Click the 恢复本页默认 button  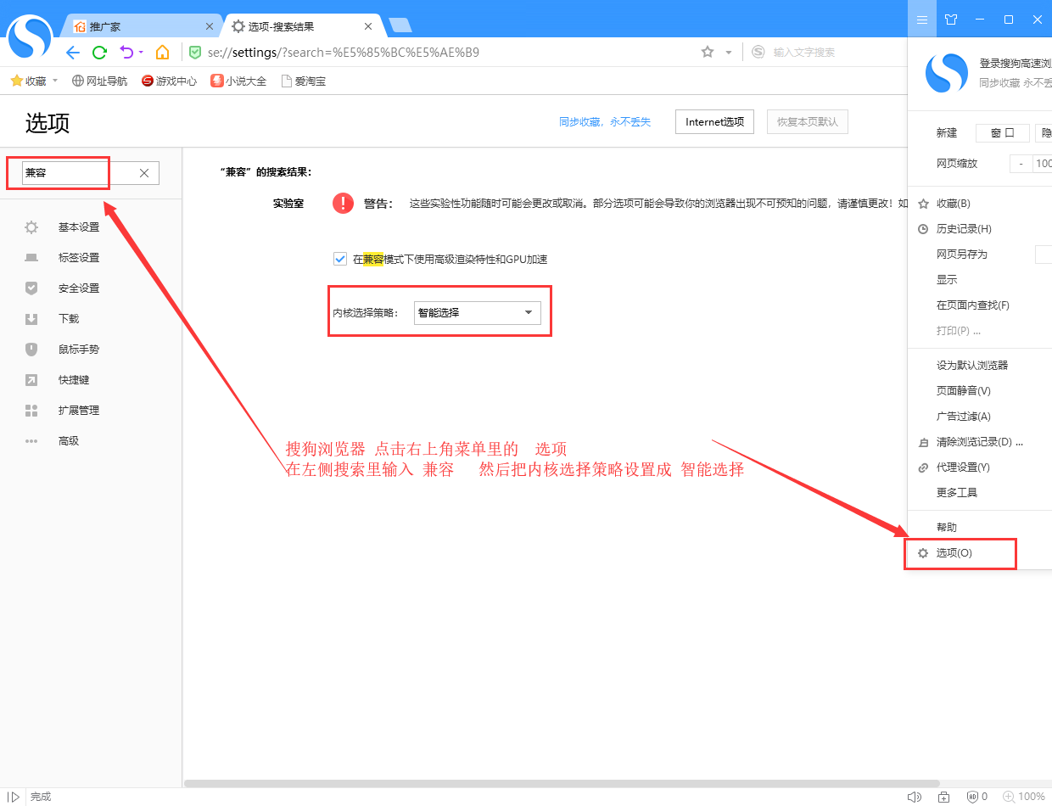pyautogui.click(x=807, y=122)
